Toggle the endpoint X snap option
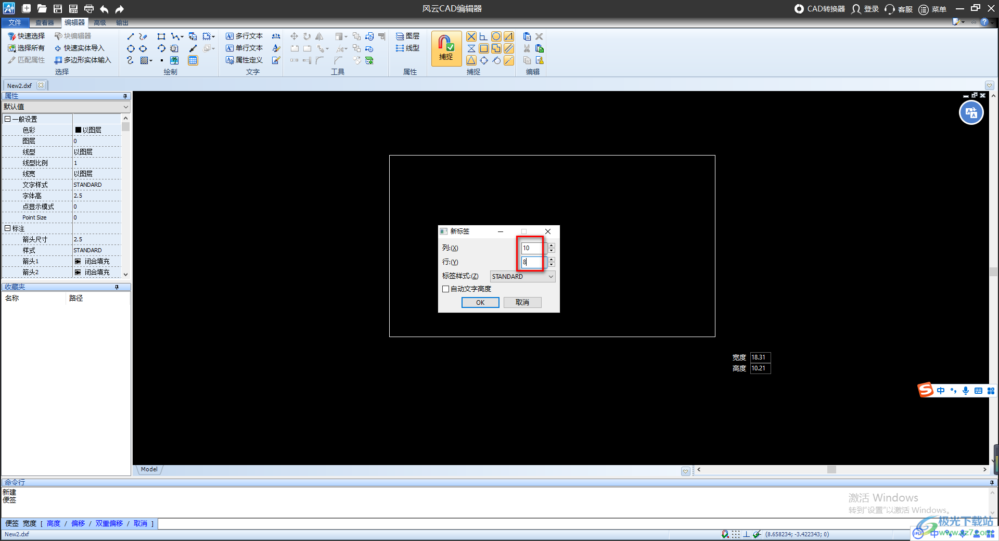Image resolution: width=999 pixels, height=541 pixels. pos(471,36)
